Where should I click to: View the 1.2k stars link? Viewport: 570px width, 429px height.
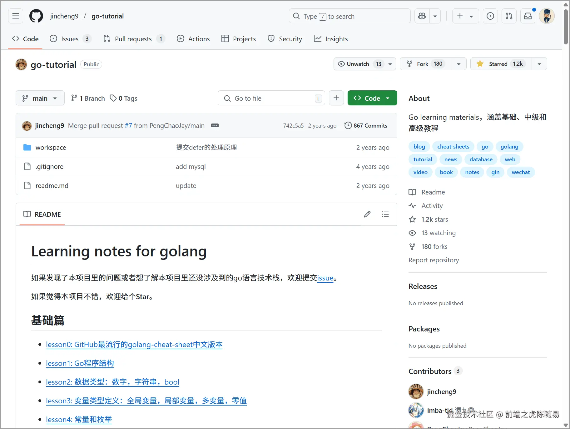coord(429,219)
